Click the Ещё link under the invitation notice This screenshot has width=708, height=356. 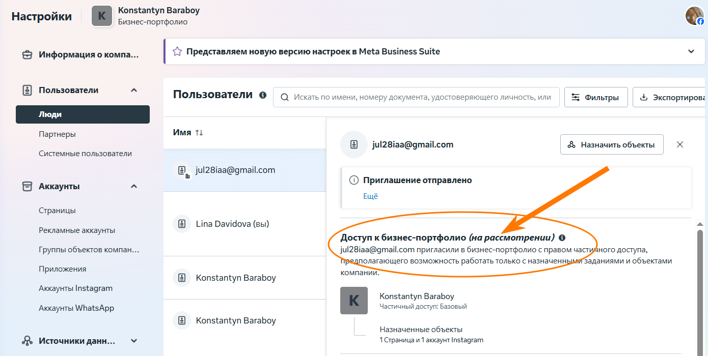coord(370,196)
